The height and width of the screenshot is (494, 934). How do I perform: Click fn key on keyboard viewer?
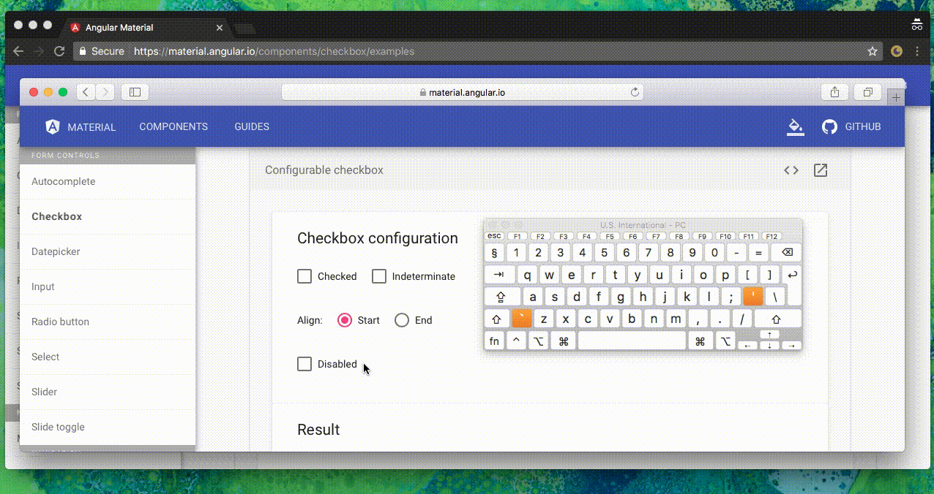point(495,341)
